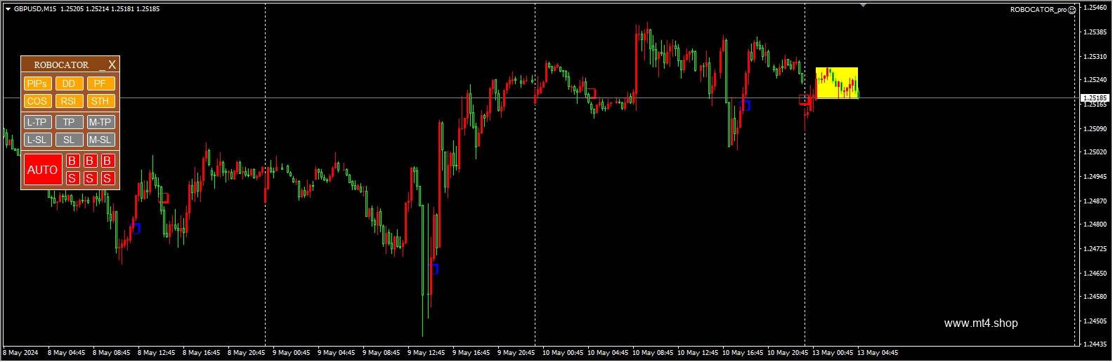Click the M-TP button
Viewport: 1113px width, 362px height.
100,122
